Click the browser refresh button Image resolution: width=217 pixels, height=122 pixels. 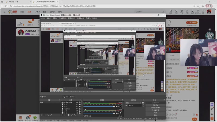tap(6, 6)
